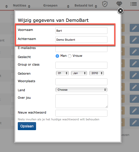Click the Achternaam field with Demo Student

click(81, 39)
